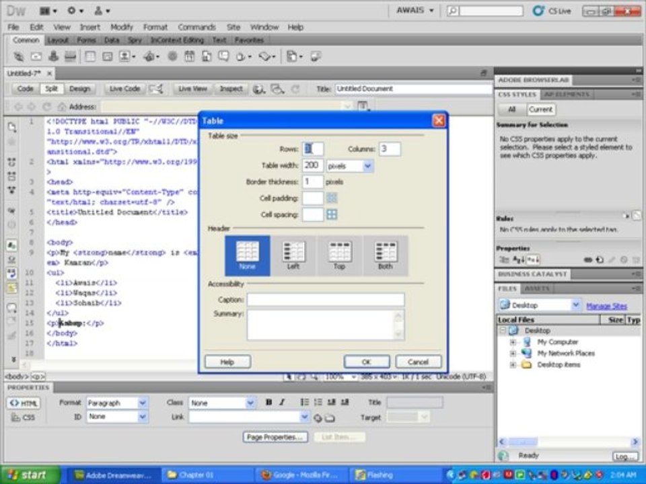Screen dimensions: 646x484
Task: Click the Page Properties button
Action: 275,437
